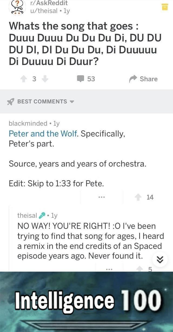
Task: Open the Best Comments sort dropdown arrow
Action: (x=72, y=102)
